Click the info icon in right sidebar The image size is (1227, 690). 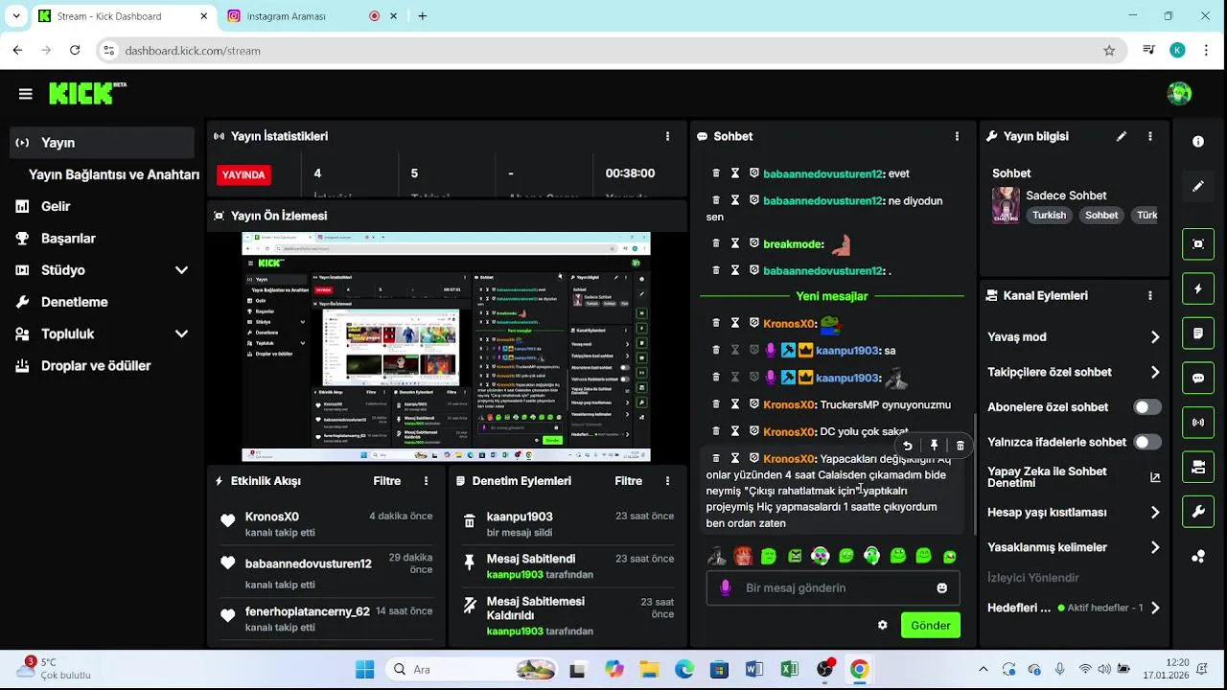click(x=1198, y=142)
